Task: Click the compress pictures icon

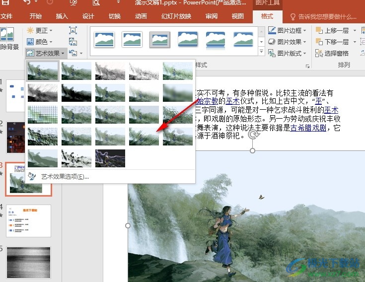Action: (x=73, y=31)
